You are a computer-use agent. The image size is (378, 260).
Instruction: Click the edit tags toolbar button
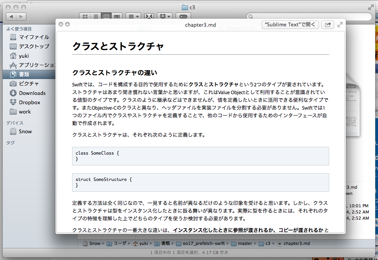point(183,17)
